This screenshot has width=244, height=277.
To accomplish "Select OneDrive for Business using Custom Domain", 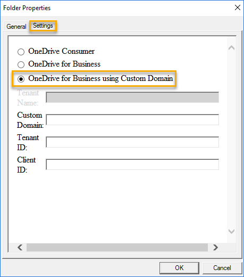I will point(21,79).
